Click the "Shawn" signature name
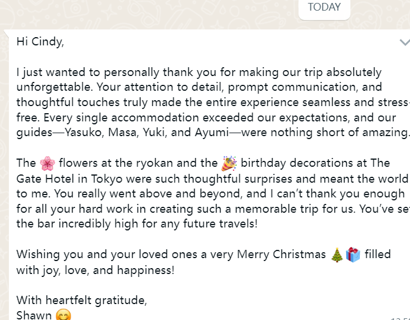 click(34, 315)
